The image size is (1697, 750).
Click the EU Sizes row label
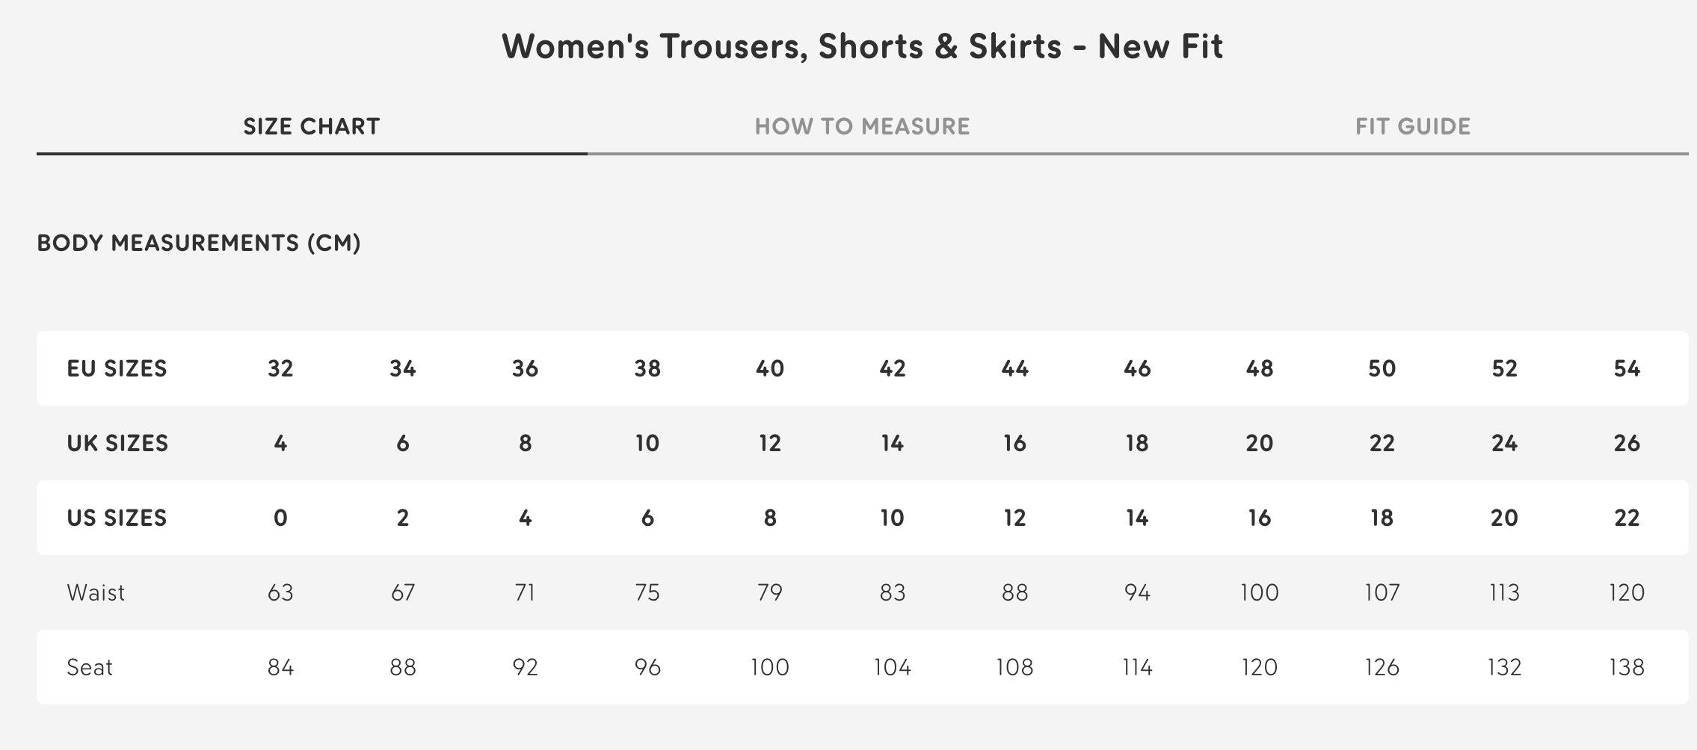117,368
